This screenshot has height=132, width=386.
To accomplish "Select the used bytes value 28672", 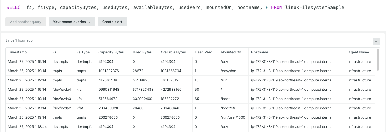I will pos(138,71).
